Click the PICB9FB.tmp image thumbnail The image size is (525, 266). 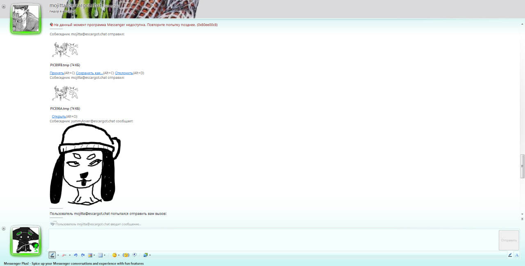(x=65, y=49)
